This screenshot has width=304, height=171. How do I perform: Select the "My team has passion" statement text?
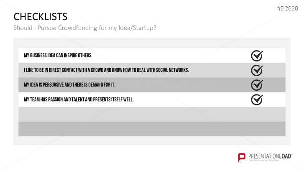click(x=79, y=100)
